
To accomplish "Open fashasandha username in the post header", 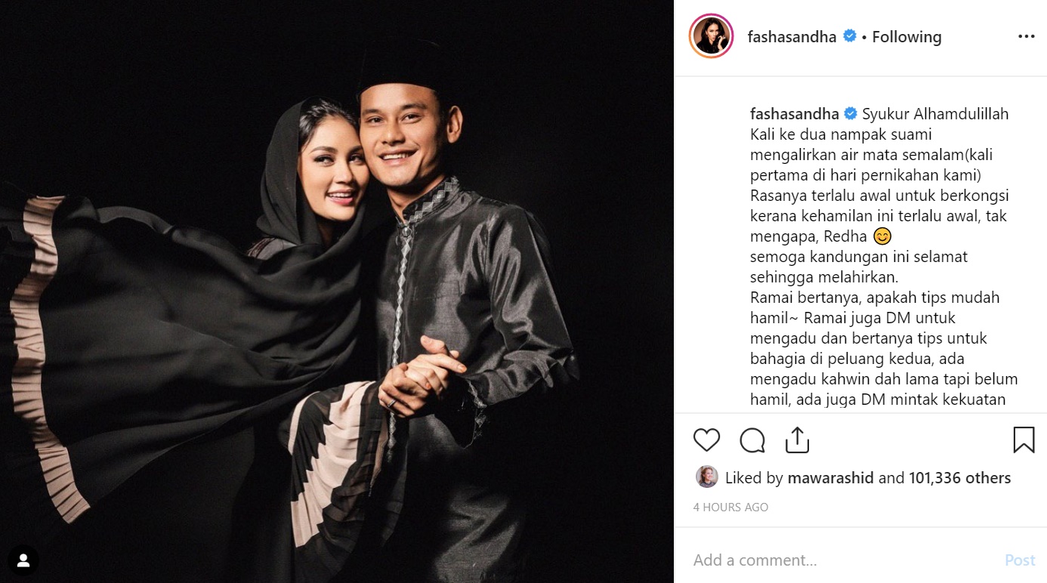I will pos(792,36).
